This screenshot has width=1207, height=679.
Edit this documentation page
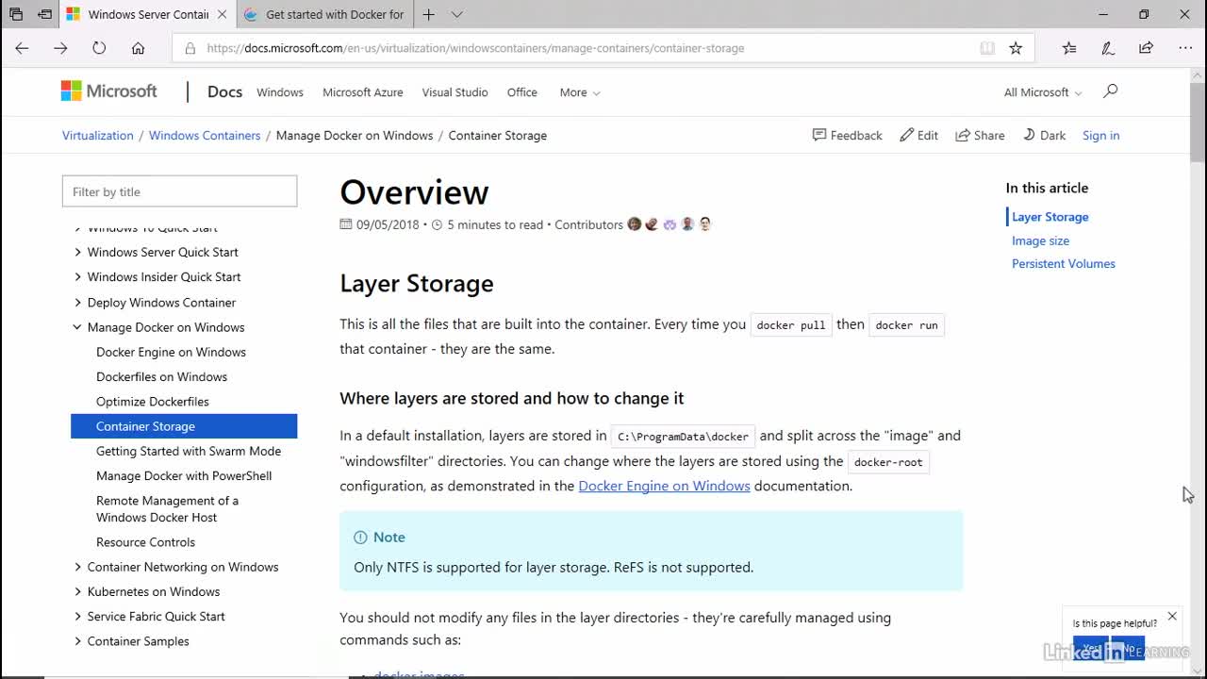click(x=919, y=135)
